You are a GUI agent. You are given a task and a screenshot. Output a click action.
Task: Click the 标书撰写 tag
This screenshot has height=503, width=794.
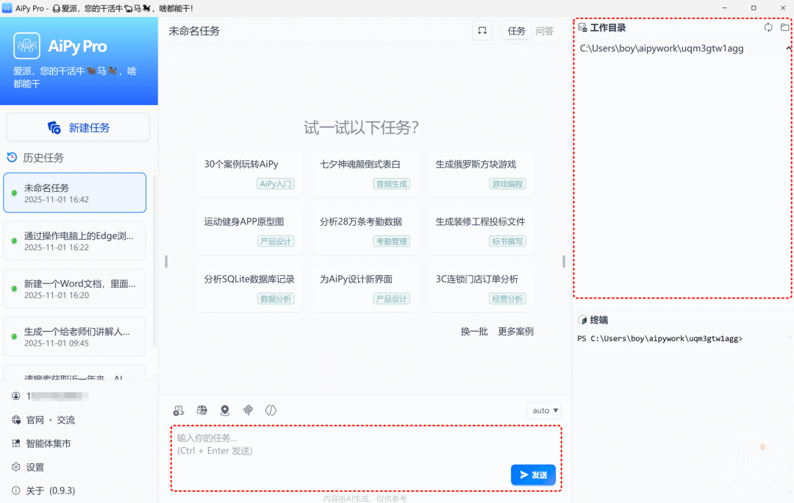click(507, 242)
